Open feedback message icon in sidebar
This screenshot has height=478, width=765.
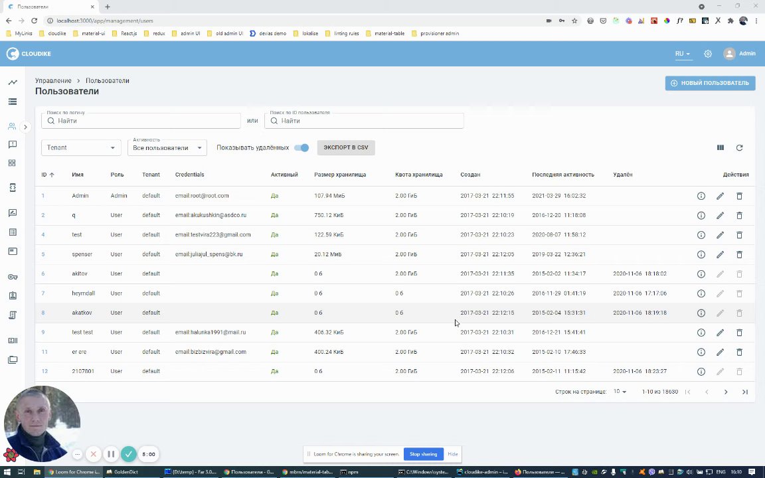click(x=13, y=144)
